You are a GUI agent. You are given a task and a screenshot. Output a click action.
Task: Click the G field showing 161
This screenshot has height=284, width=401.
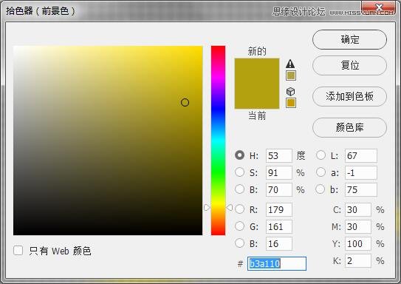279,226
